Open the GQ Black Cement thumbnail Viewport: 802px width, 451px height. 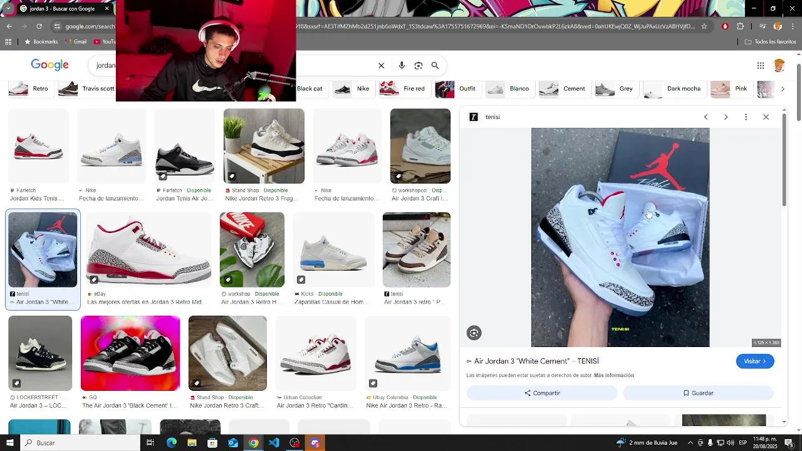130,353
